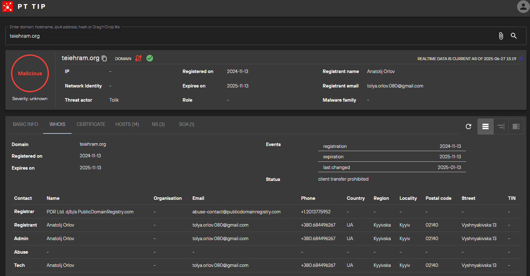Click the Abuse contact row label
Image resolution: width=530 pixels, height=276 pixels.
(x=21, y=252)
